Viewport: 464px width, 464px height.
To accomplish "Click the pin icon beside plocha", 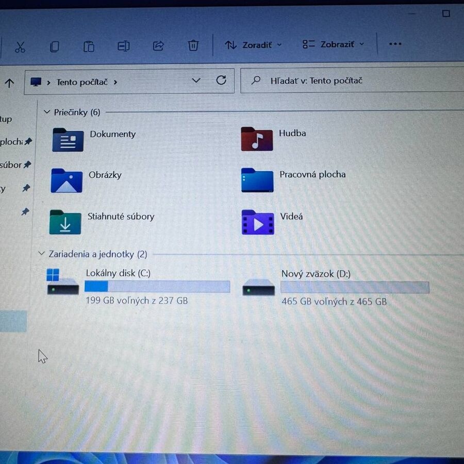I will (28, 141).
